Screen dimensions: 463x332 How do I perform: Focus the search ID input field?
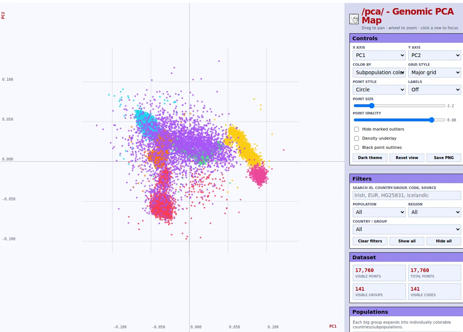407,195
